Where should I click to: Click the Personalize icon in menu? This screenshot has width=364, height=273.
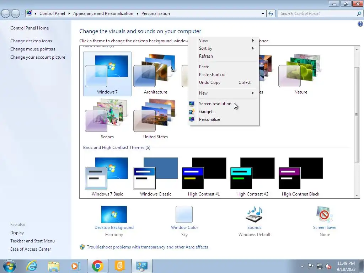[x=192, y=119]
